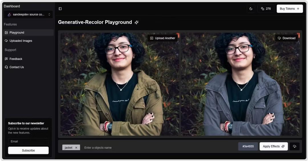Click the sparkle icon beside the Playground title
308x161 pixels.
tap(137, 23)
